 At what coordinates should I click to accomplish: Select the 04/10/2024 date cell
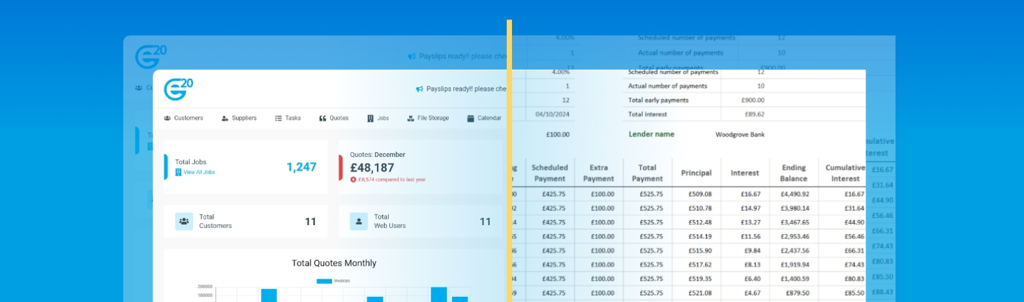pos(552,115)
